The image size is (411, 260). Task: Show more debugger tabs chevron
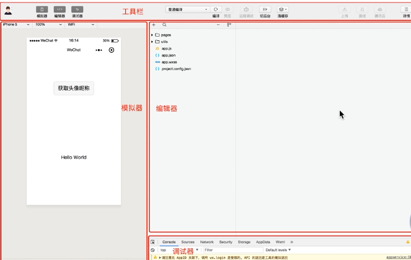click(x=292, y=242)
